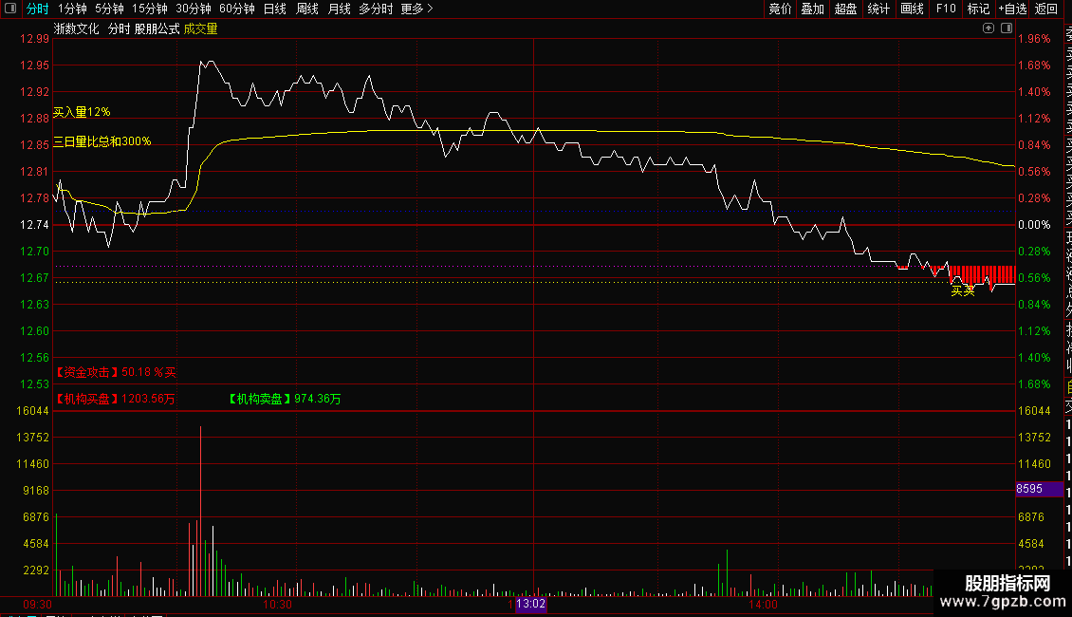Click the 16044 left volume label
The width and height of the screenshot is (1072, 617).
[33, 411]
